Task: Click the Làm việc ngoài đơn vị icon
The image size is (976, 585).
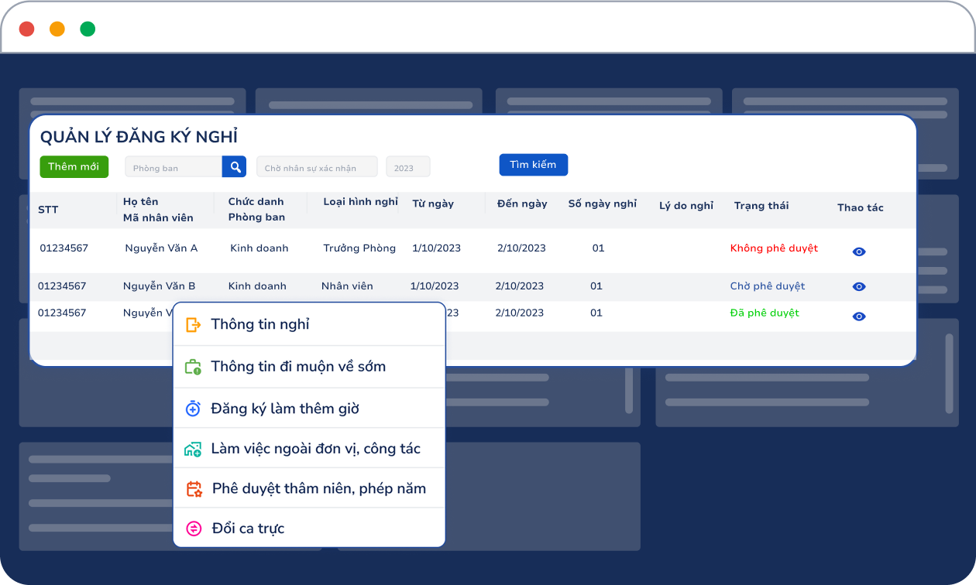Action: click(x=194, y=449)
